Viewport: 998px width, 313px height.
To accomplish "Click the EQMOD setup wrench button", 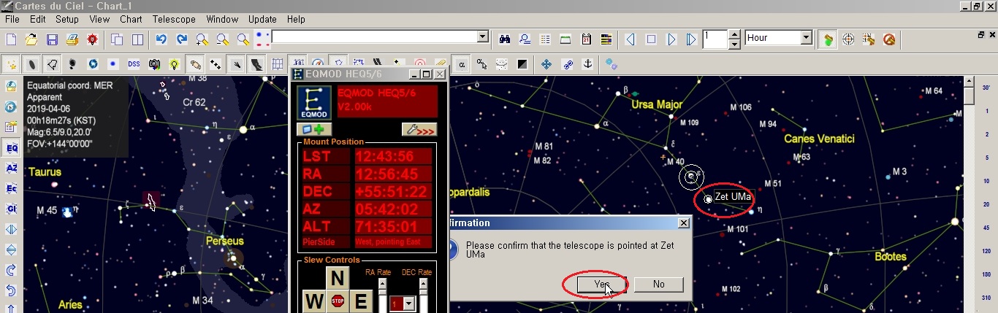I will tap(419, 129).
